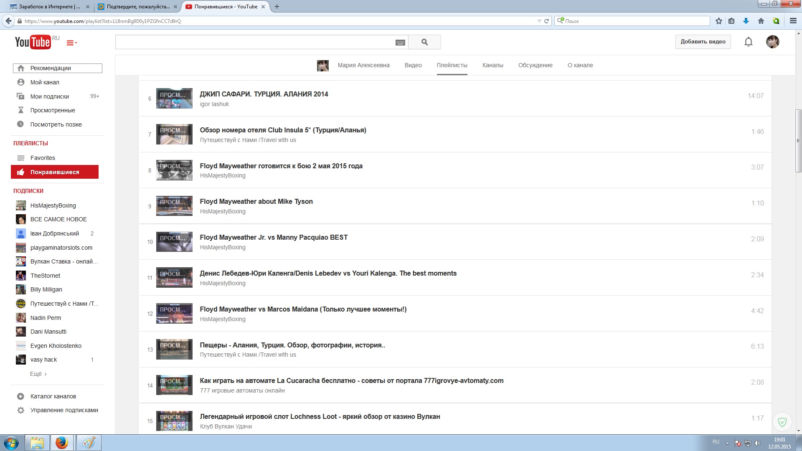This screenshot has width=802, height=451.
Task: Open Paint from the taskbar
Action: point(89,443)
